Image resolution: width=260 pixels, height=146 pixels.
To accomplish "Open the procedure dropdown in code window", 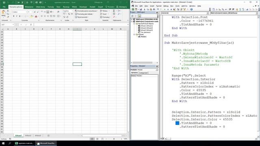I will pos(257,13).
